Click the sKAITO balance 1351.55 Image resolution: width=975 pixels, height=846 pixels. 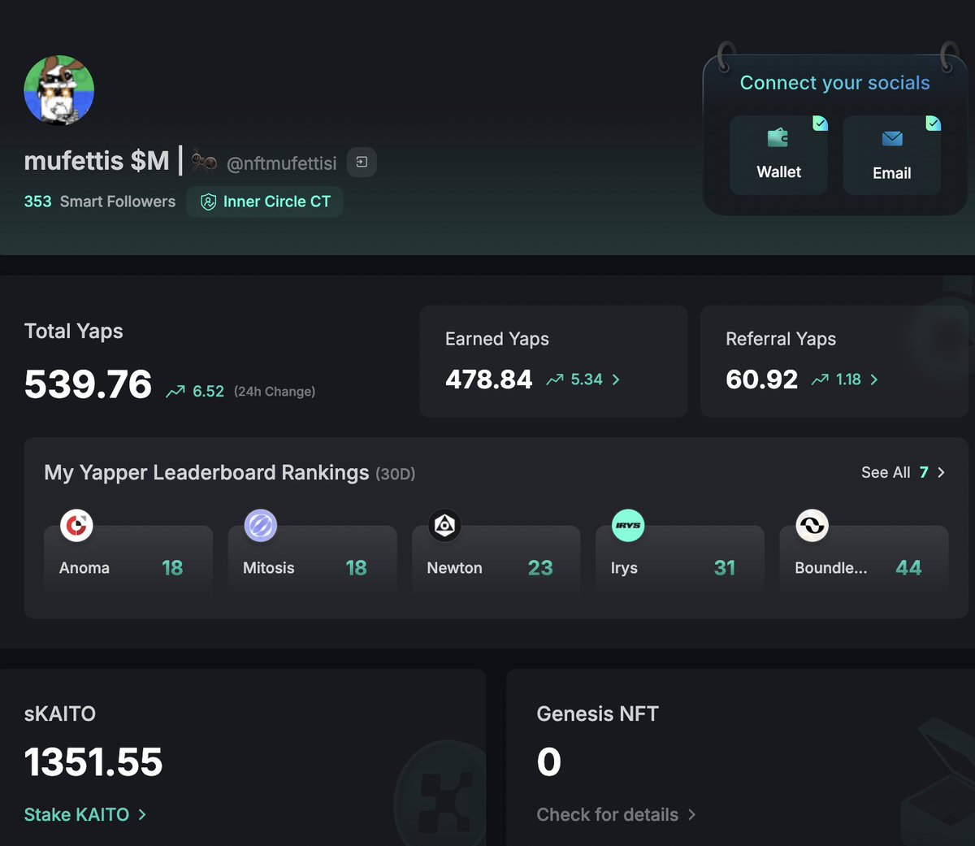[93, 762]
